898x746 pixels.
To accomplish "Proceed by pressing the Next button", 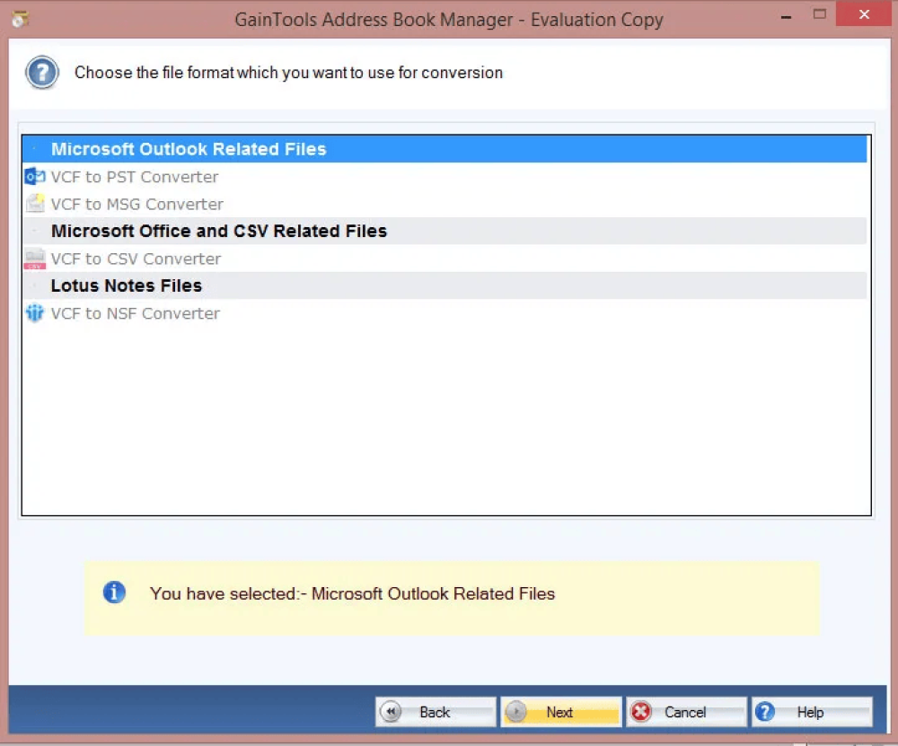I will pyautogui.click(x=560, y=712).
